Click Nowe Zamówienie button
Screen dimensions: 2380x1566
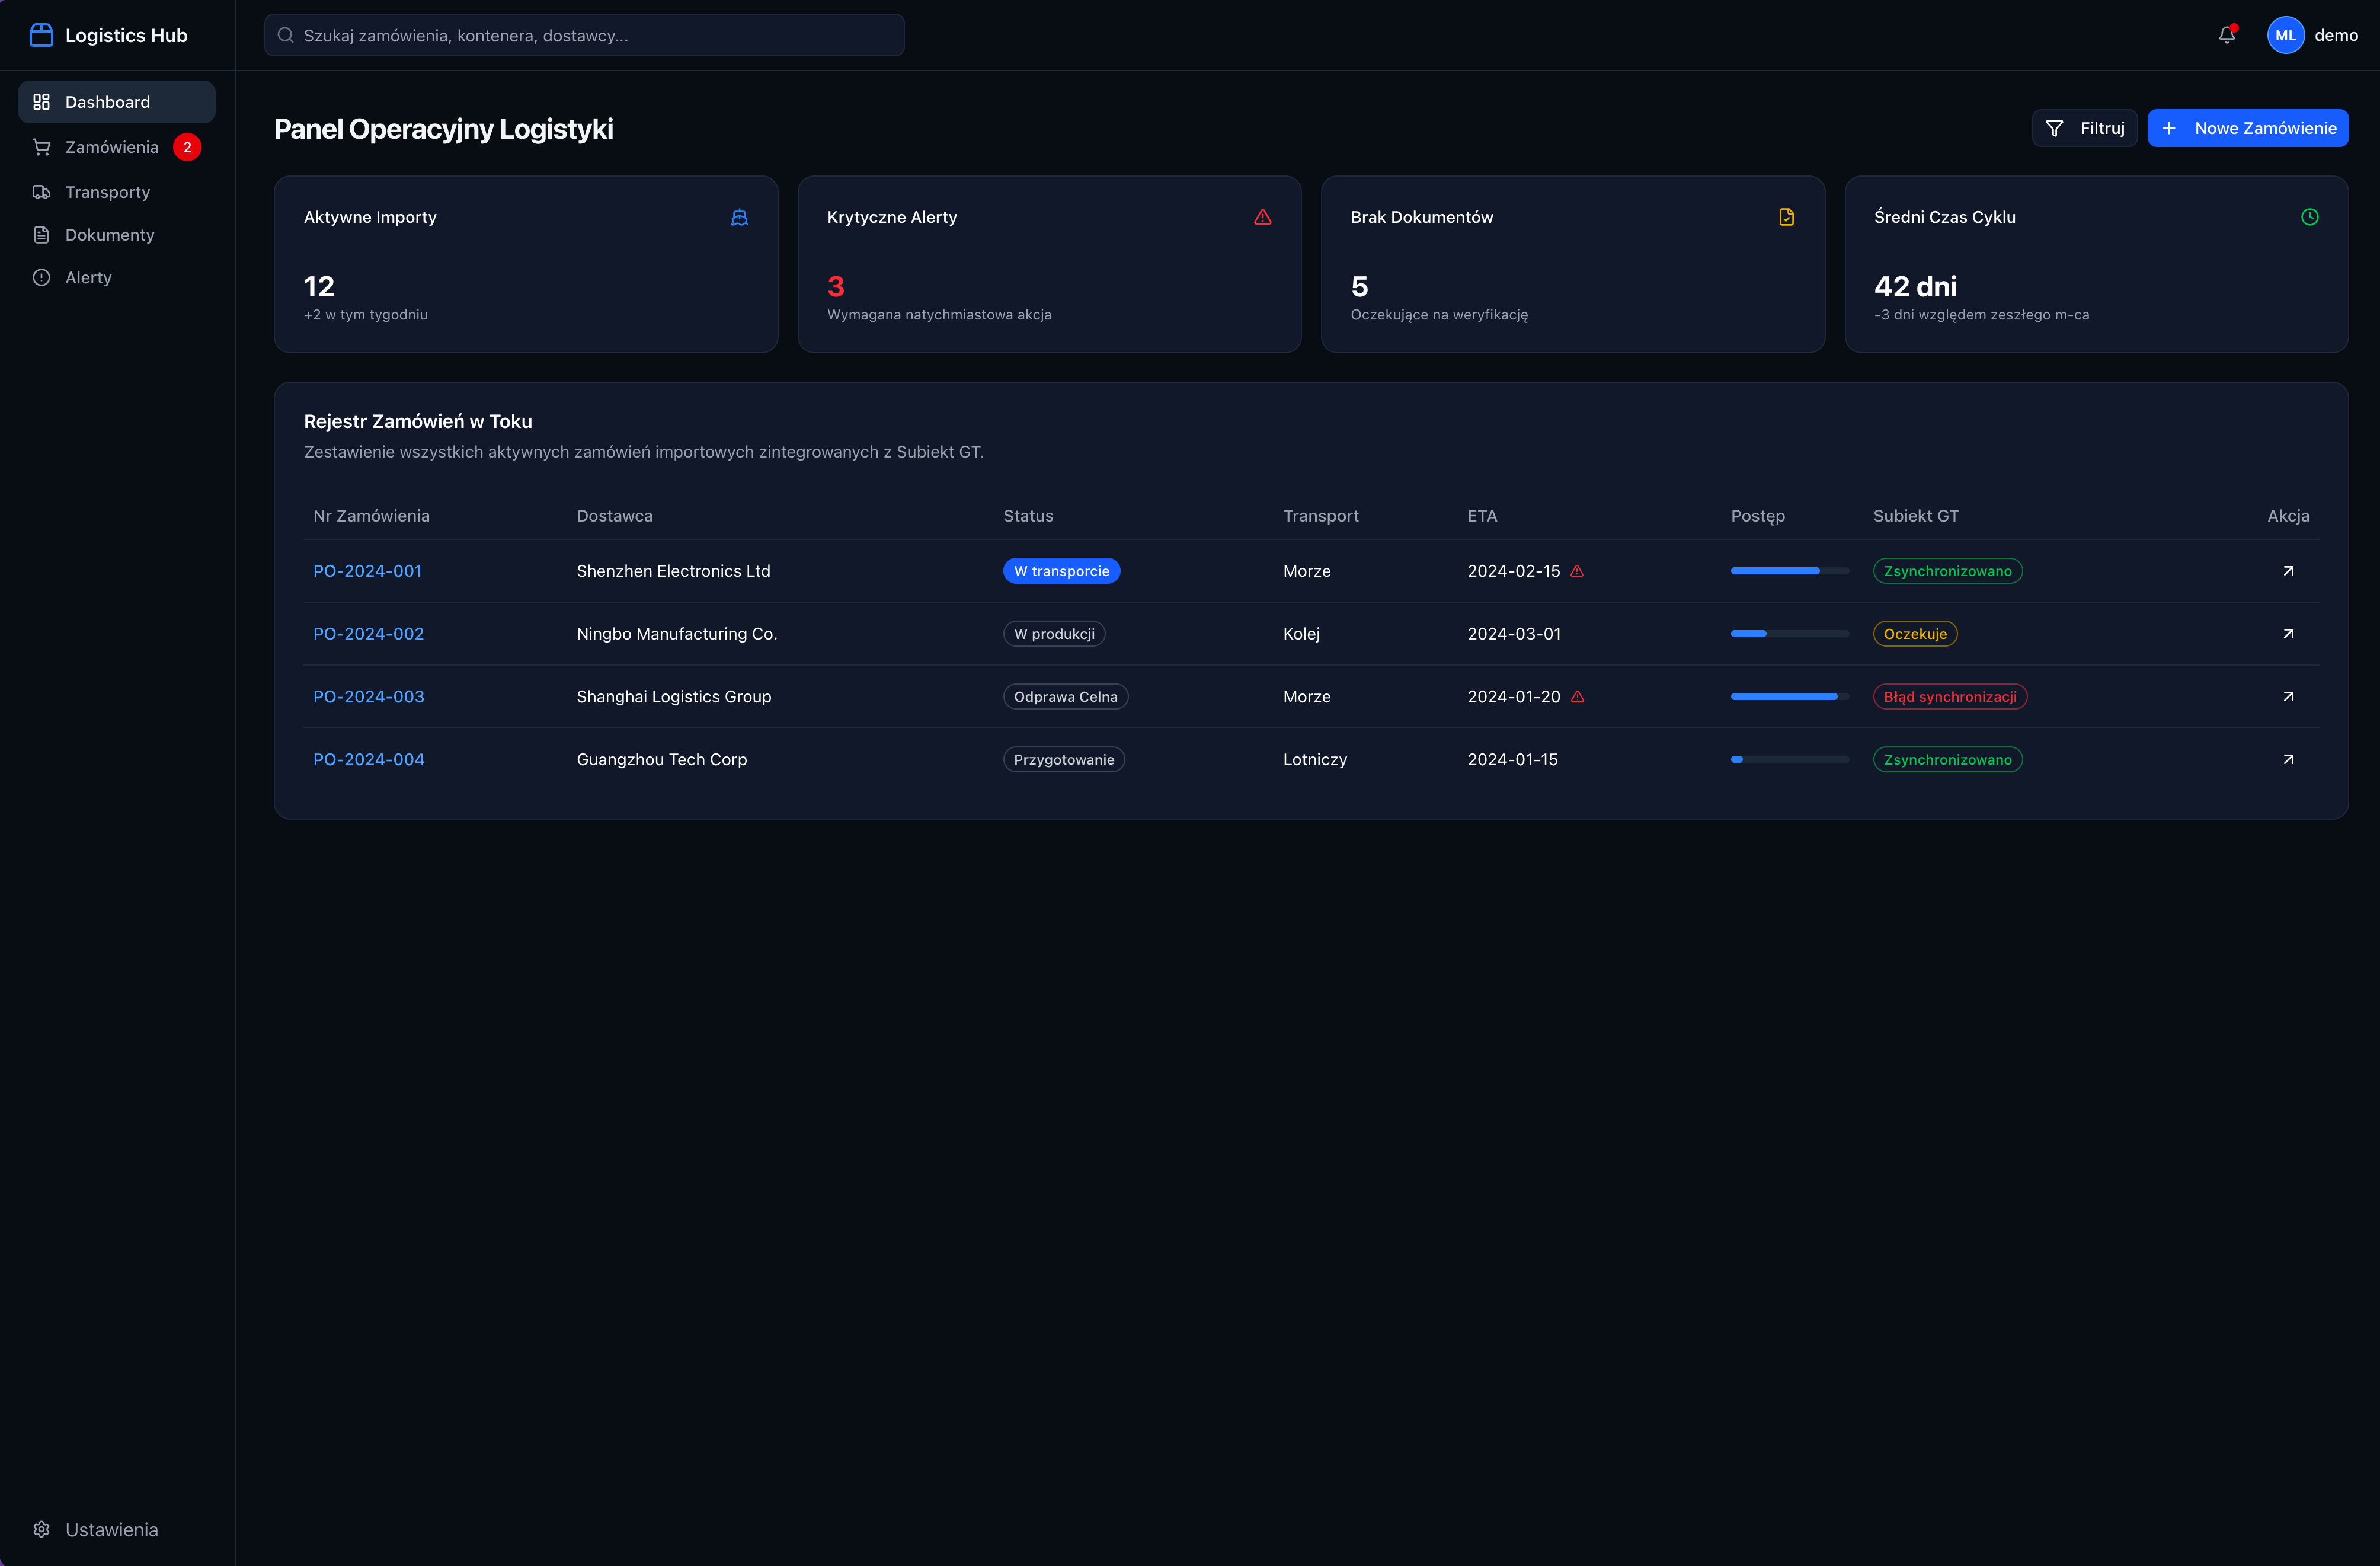(x=2247, y=128)
